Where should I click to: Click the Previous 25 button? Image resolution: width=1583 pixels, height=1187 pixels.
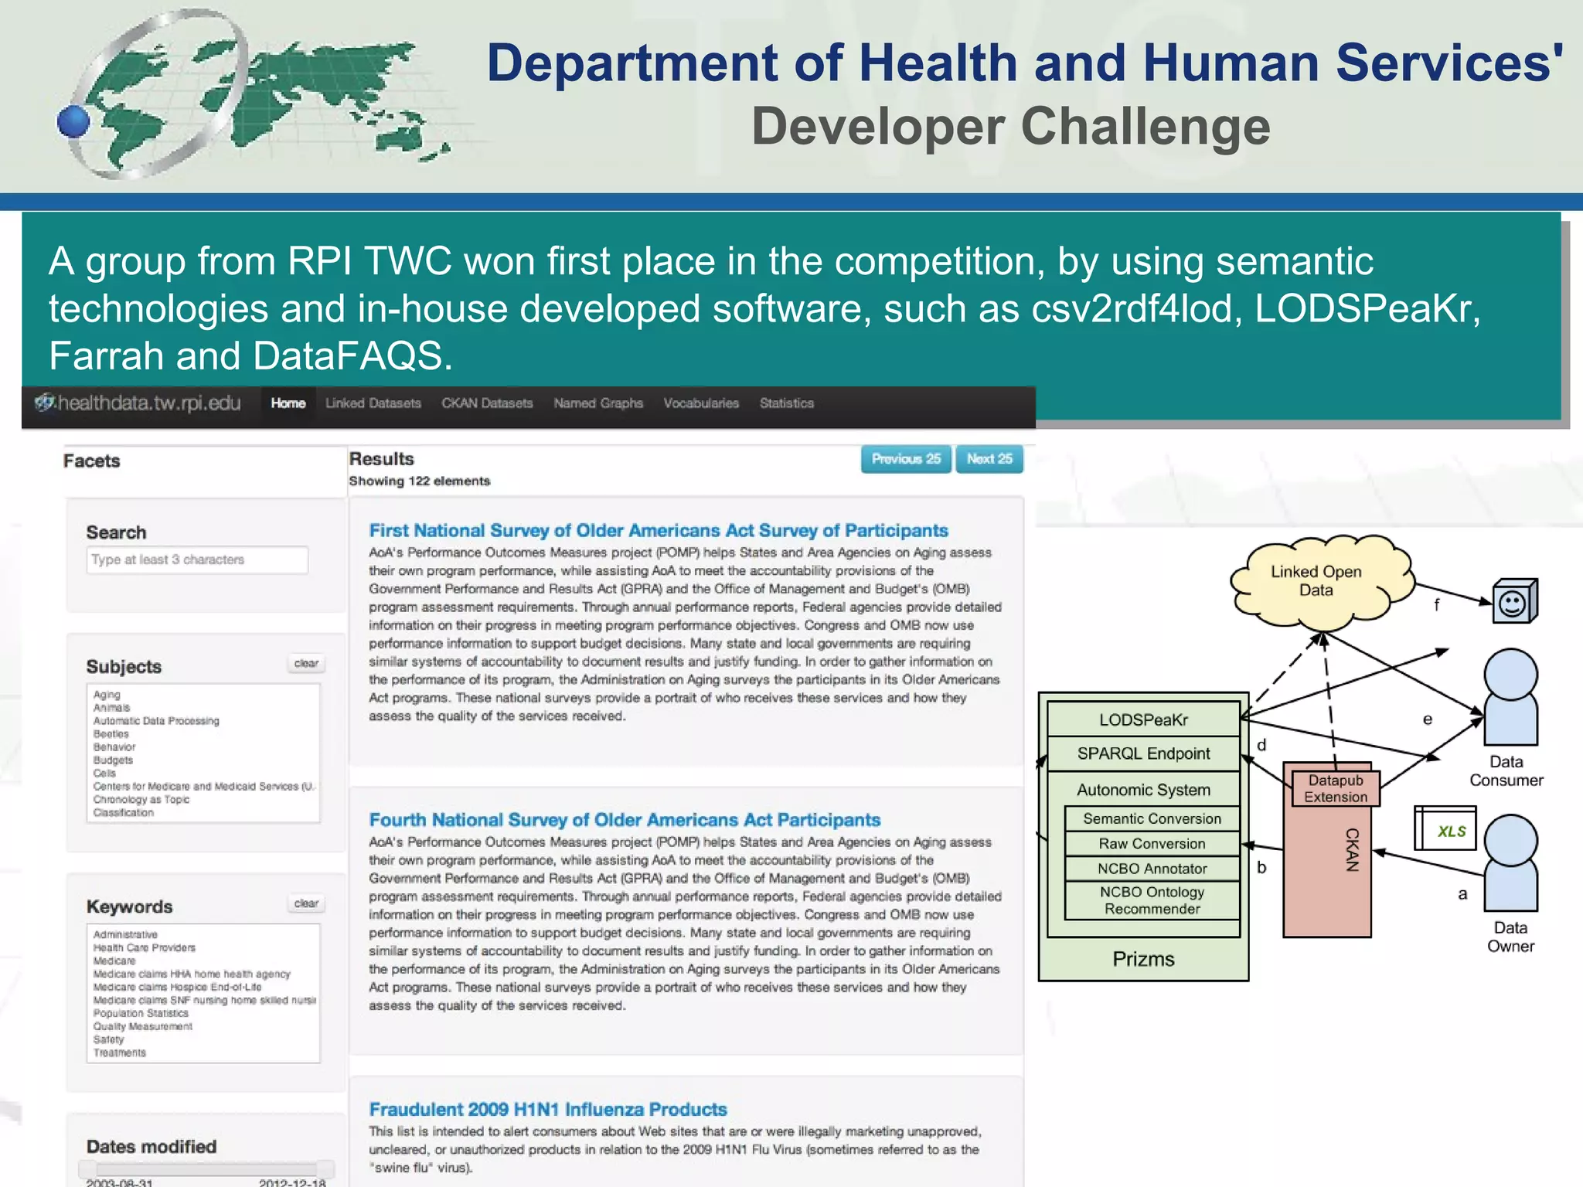906,459
